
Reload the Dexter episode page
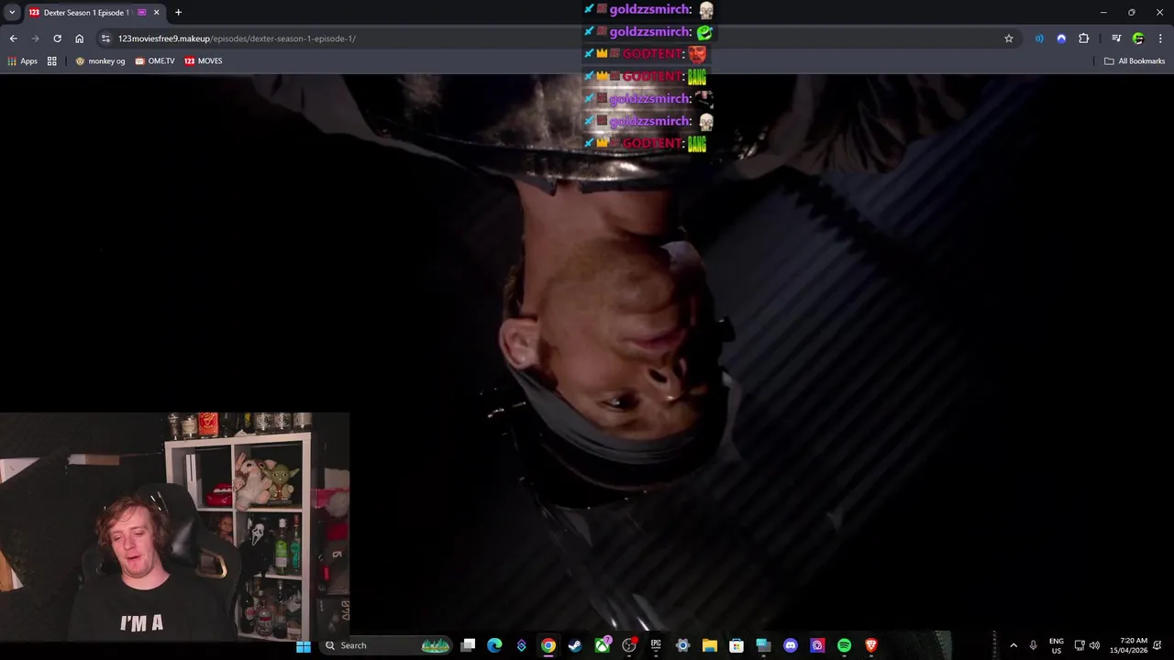point(57,38)
